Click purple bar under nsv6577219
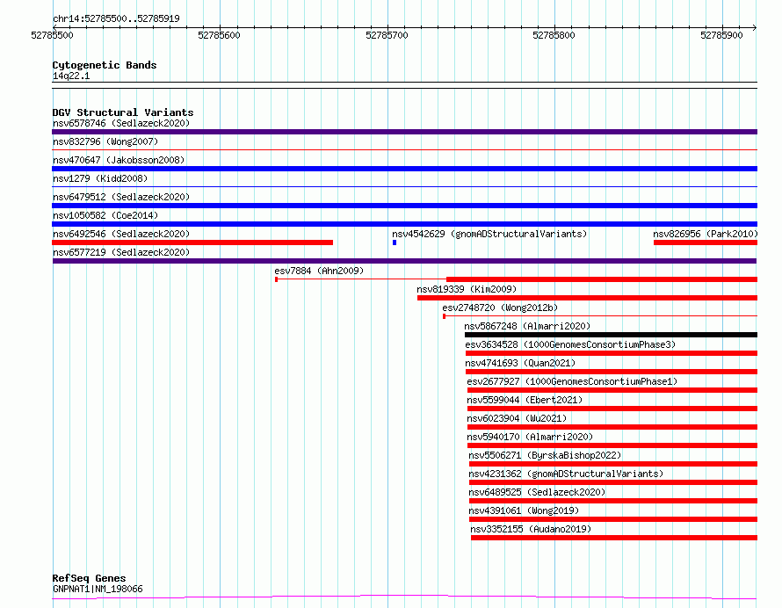 coord(404,261)
